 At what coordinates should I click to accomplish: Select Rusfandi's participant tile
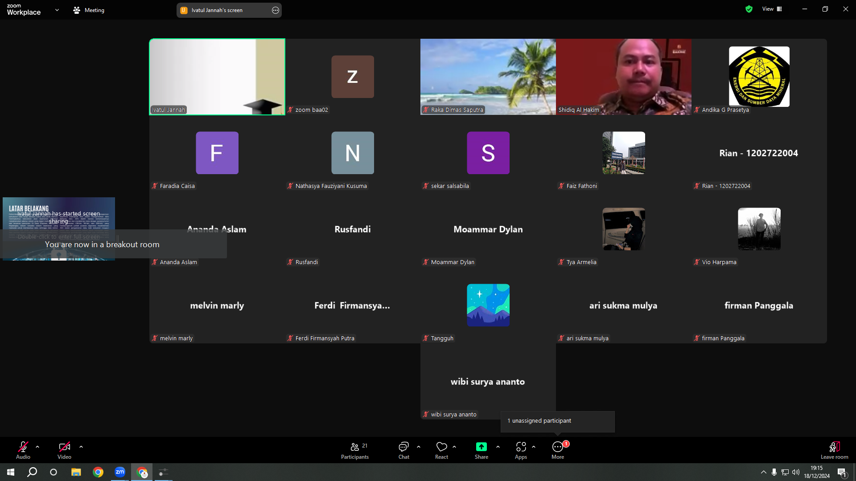point(353,229)
